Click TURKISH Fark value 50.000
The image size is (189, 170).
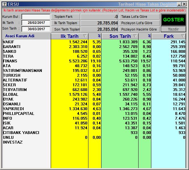tap(179, 75)
